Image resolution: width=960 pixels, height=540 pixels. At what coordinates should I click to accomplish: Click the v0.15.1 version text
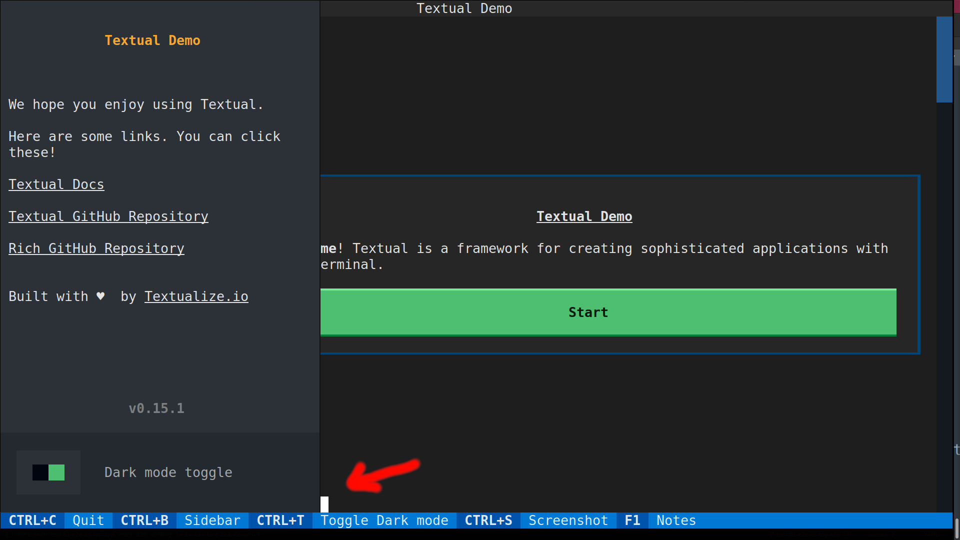pyautogui.click(x=156, y=408)
